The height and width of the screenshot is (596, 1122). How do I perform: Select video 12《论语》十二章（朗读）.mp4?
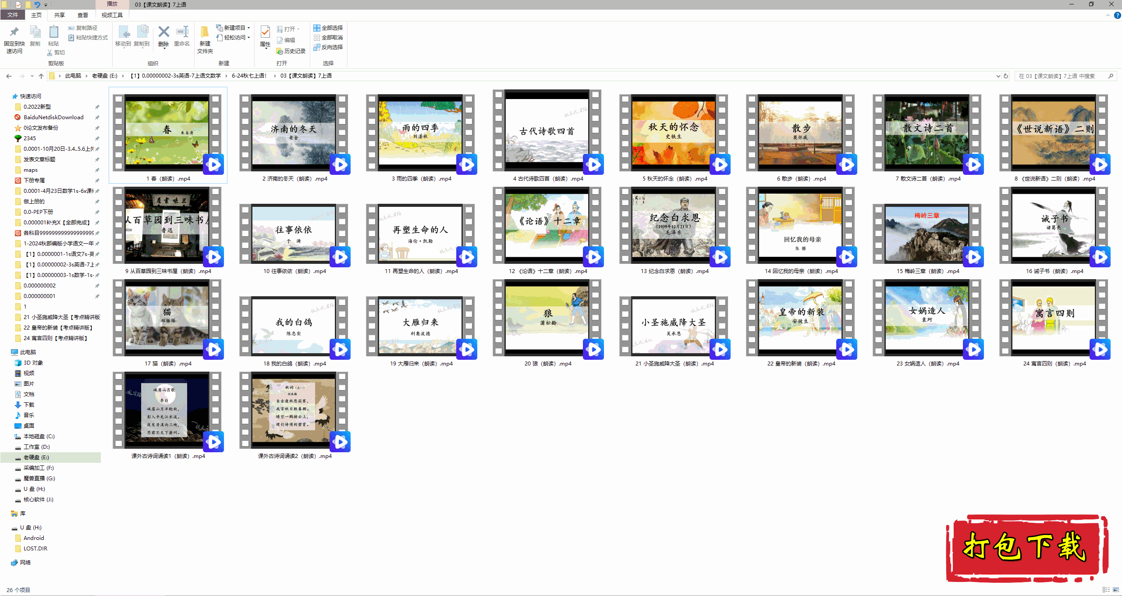click(x=548, y=230)
